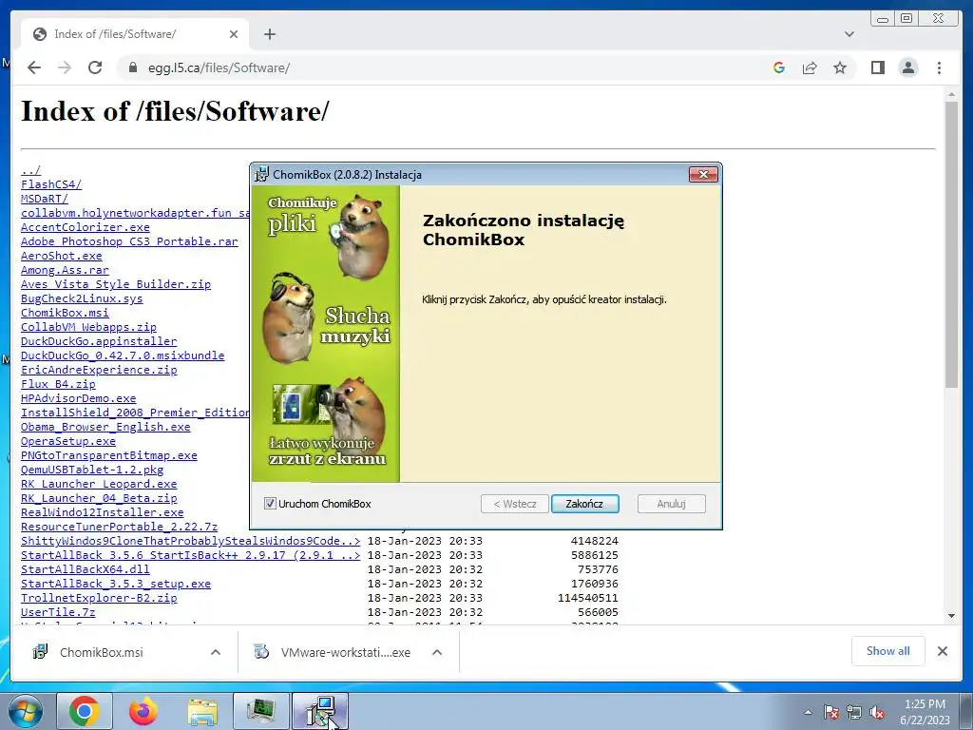Viewport: 973px width, 730px height.
Task: Click Action Center flag tray icon
Action: [x=831, y=712]
